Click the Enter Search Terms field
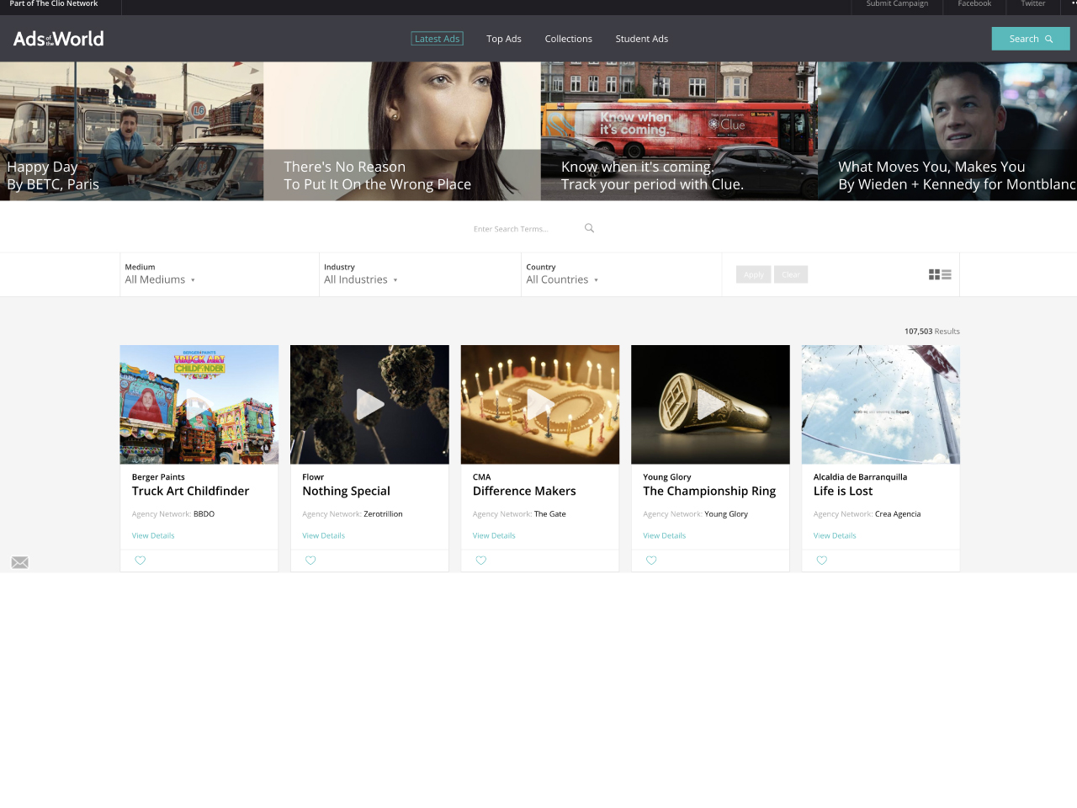1077x808 pixels. 525,228
